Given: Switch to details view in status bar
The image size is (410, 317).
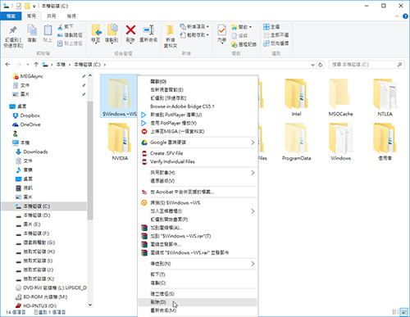Looking at the screenshot, I should [395, 312].
